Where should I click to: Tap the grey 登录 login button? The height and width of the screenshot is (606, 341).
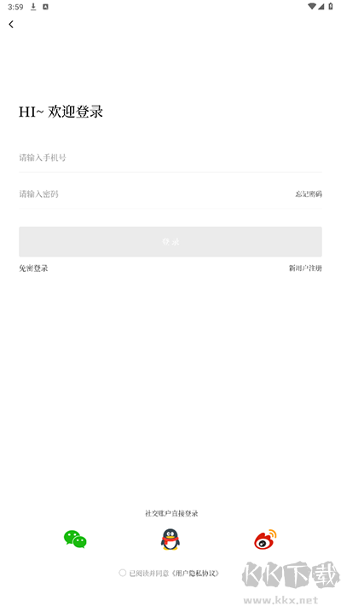(170, 241)
